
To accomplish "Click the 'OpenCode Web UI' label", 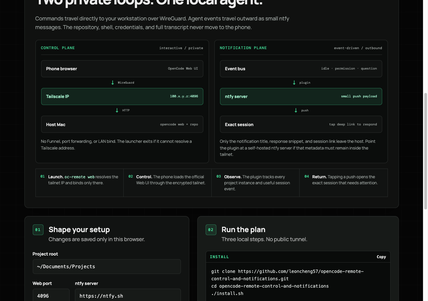I will (183, 69).
